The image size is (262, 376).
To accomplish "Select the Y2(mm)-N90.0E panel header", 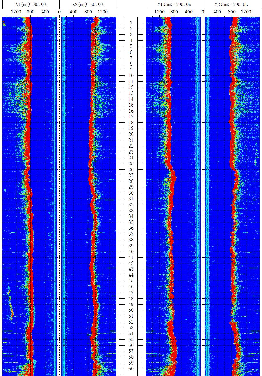I will pos(231,5).
